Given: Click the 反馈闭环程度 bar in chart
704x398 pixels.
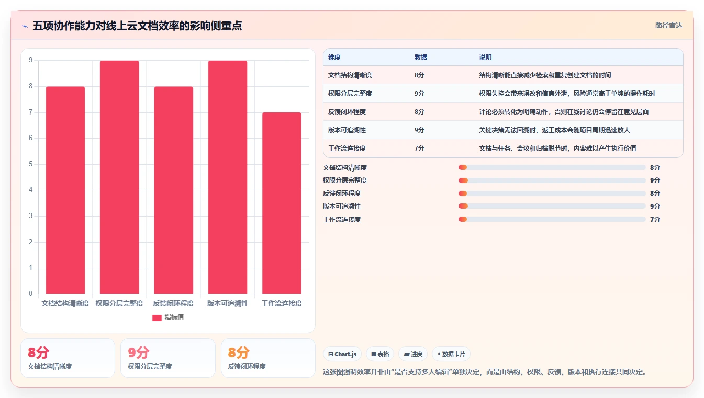Looking at the screenshot, I should 173,190.
